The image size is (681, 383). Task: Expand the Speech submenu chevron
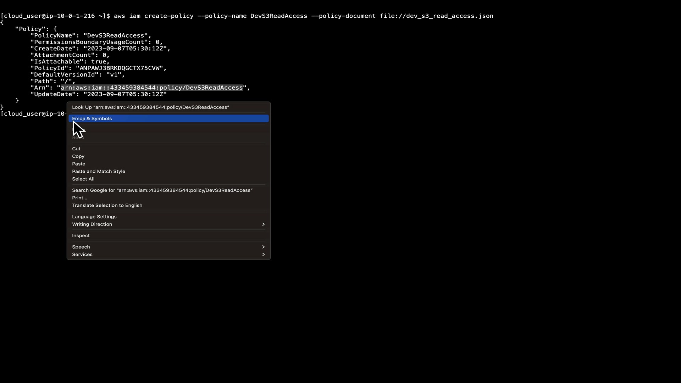pyautogui.click(x=263, y=247)
